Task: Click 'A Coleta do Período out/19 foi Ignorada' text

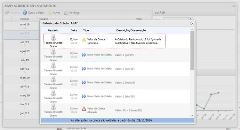Action: tap(138, 39)
